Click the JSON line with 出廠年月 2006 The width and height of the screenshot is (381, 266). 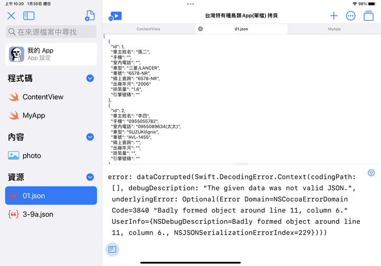point(131,84)
